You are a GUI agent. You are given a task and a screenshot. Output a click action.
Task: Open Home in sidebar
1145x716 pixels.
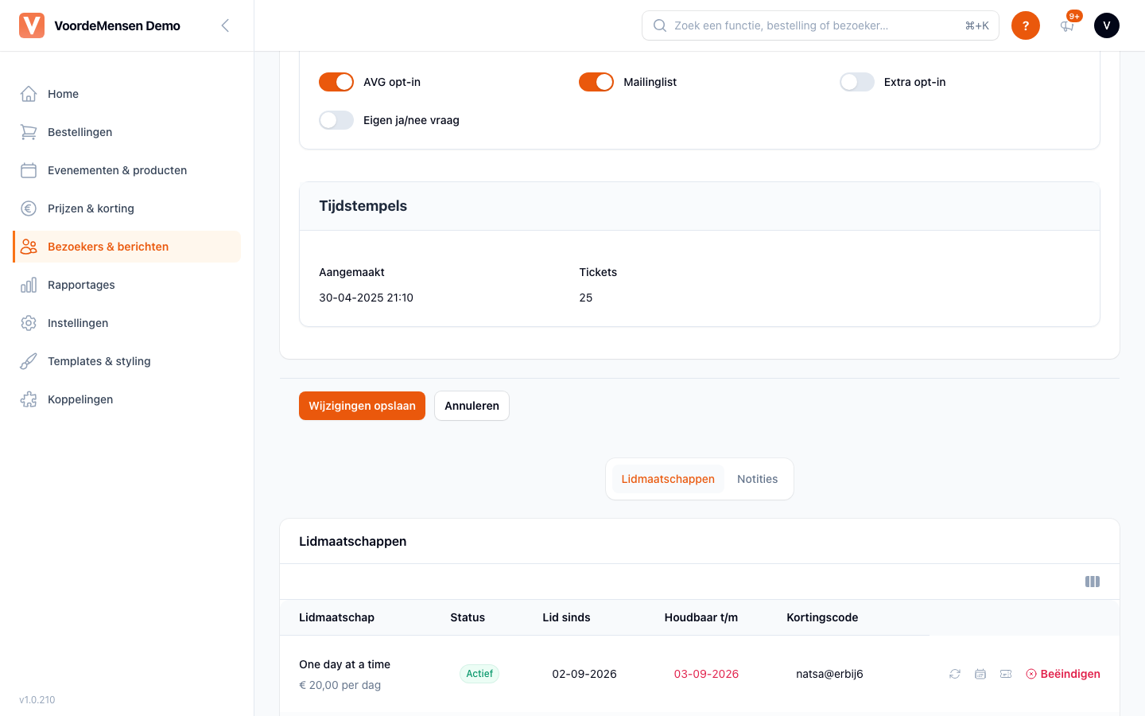point(127,94)
